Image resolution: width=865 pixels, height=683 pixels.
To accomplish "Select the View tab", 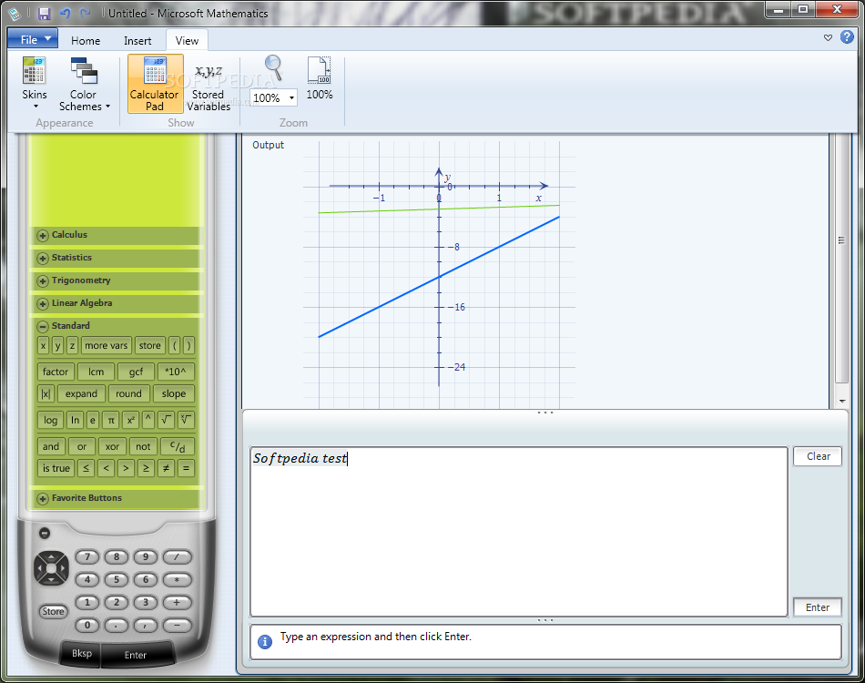I will pos(187,41).
